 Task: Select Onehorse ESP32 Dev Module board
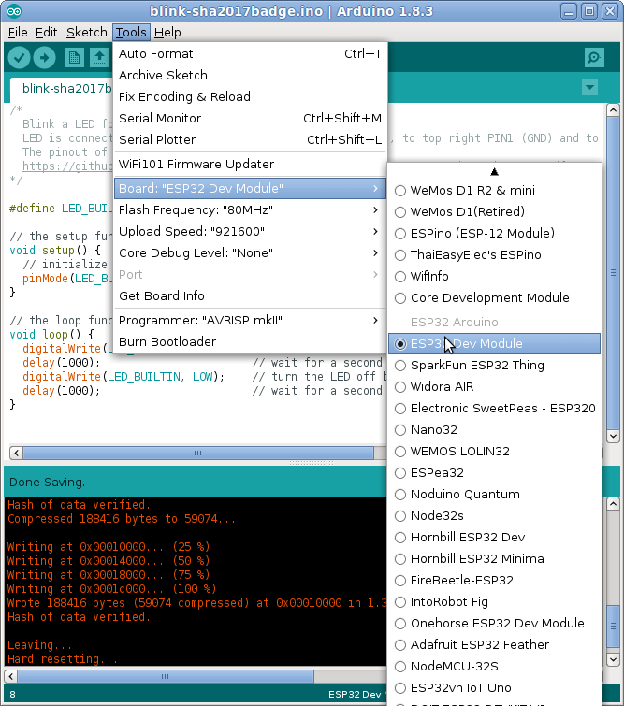point(494,624)
